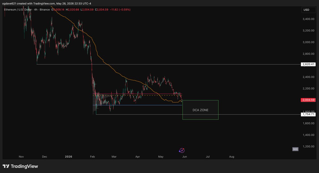Click the Aug label on time axis
Viewport: 319px width, 173px height.
click(x=232, y=157)
